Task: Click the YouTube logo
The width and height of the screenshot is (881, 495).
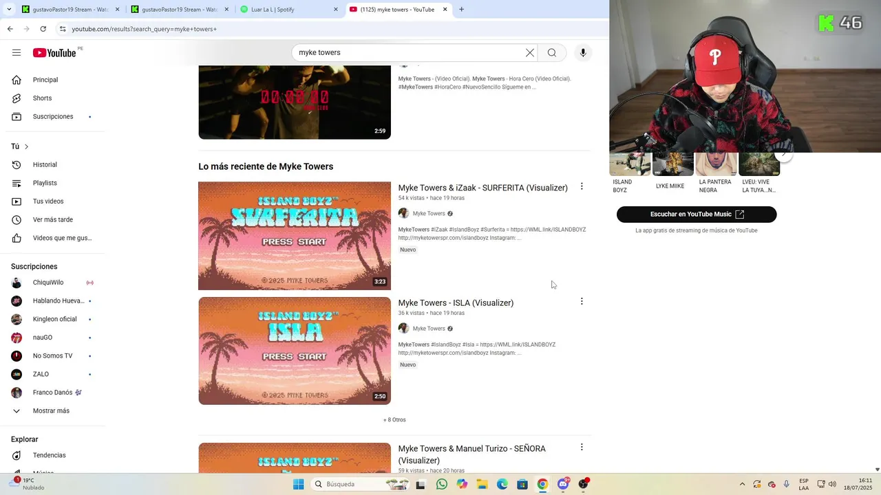Action: pos(54,53)
